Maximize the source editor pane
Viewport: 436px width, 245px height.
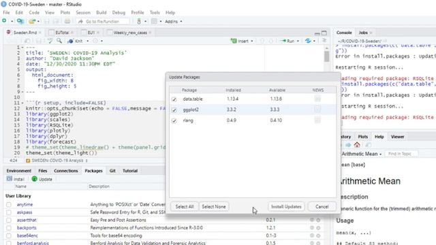click(324, 33)
